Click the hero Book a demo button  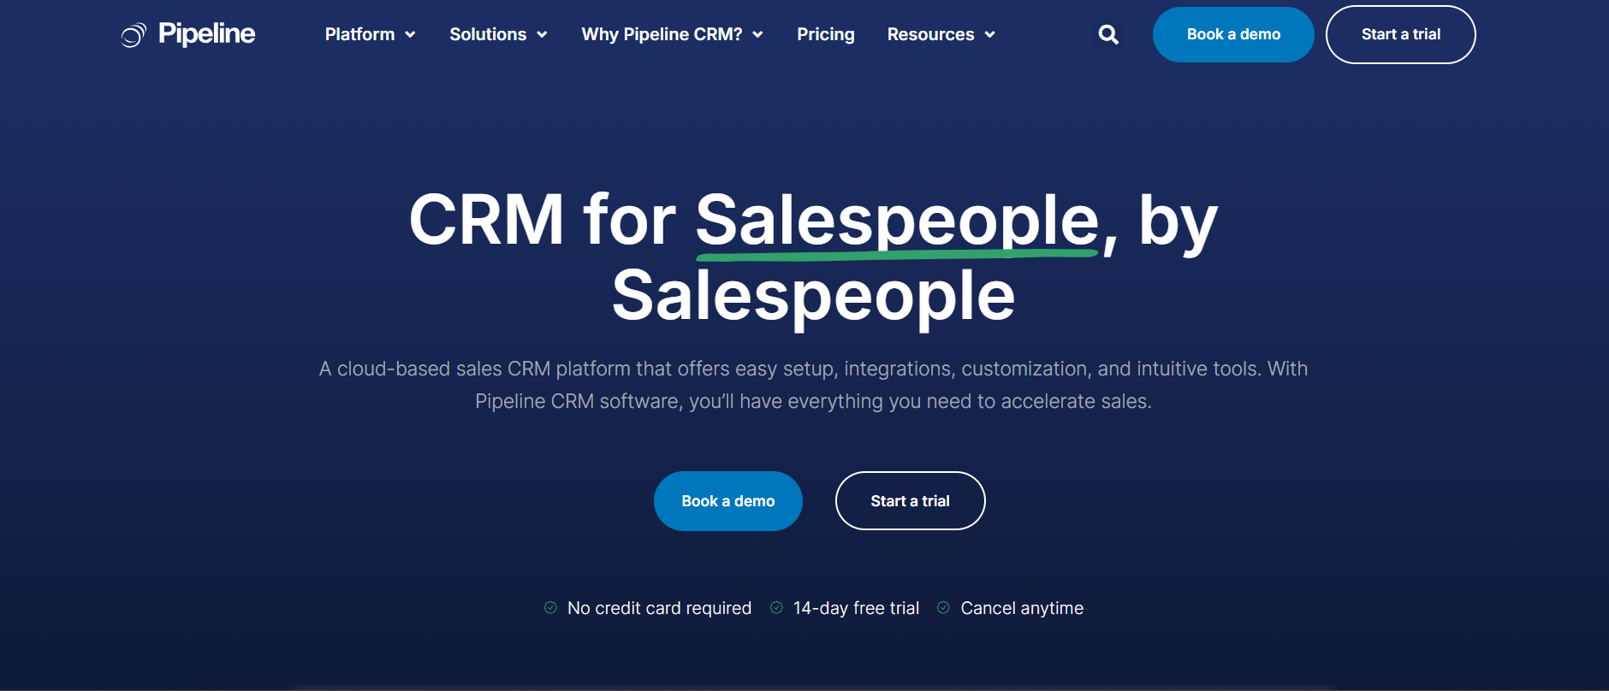(x=728, y=501)
